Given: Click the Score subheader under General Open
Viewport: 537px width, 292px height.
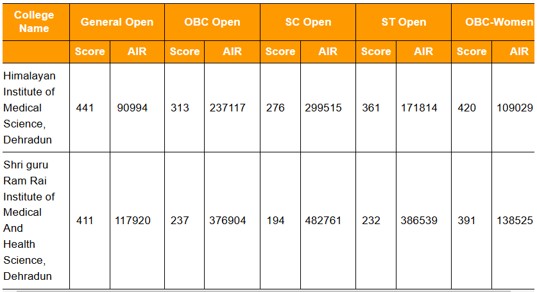Looking at the screenshot, I should pyautogui.click(x=90, y=51).
